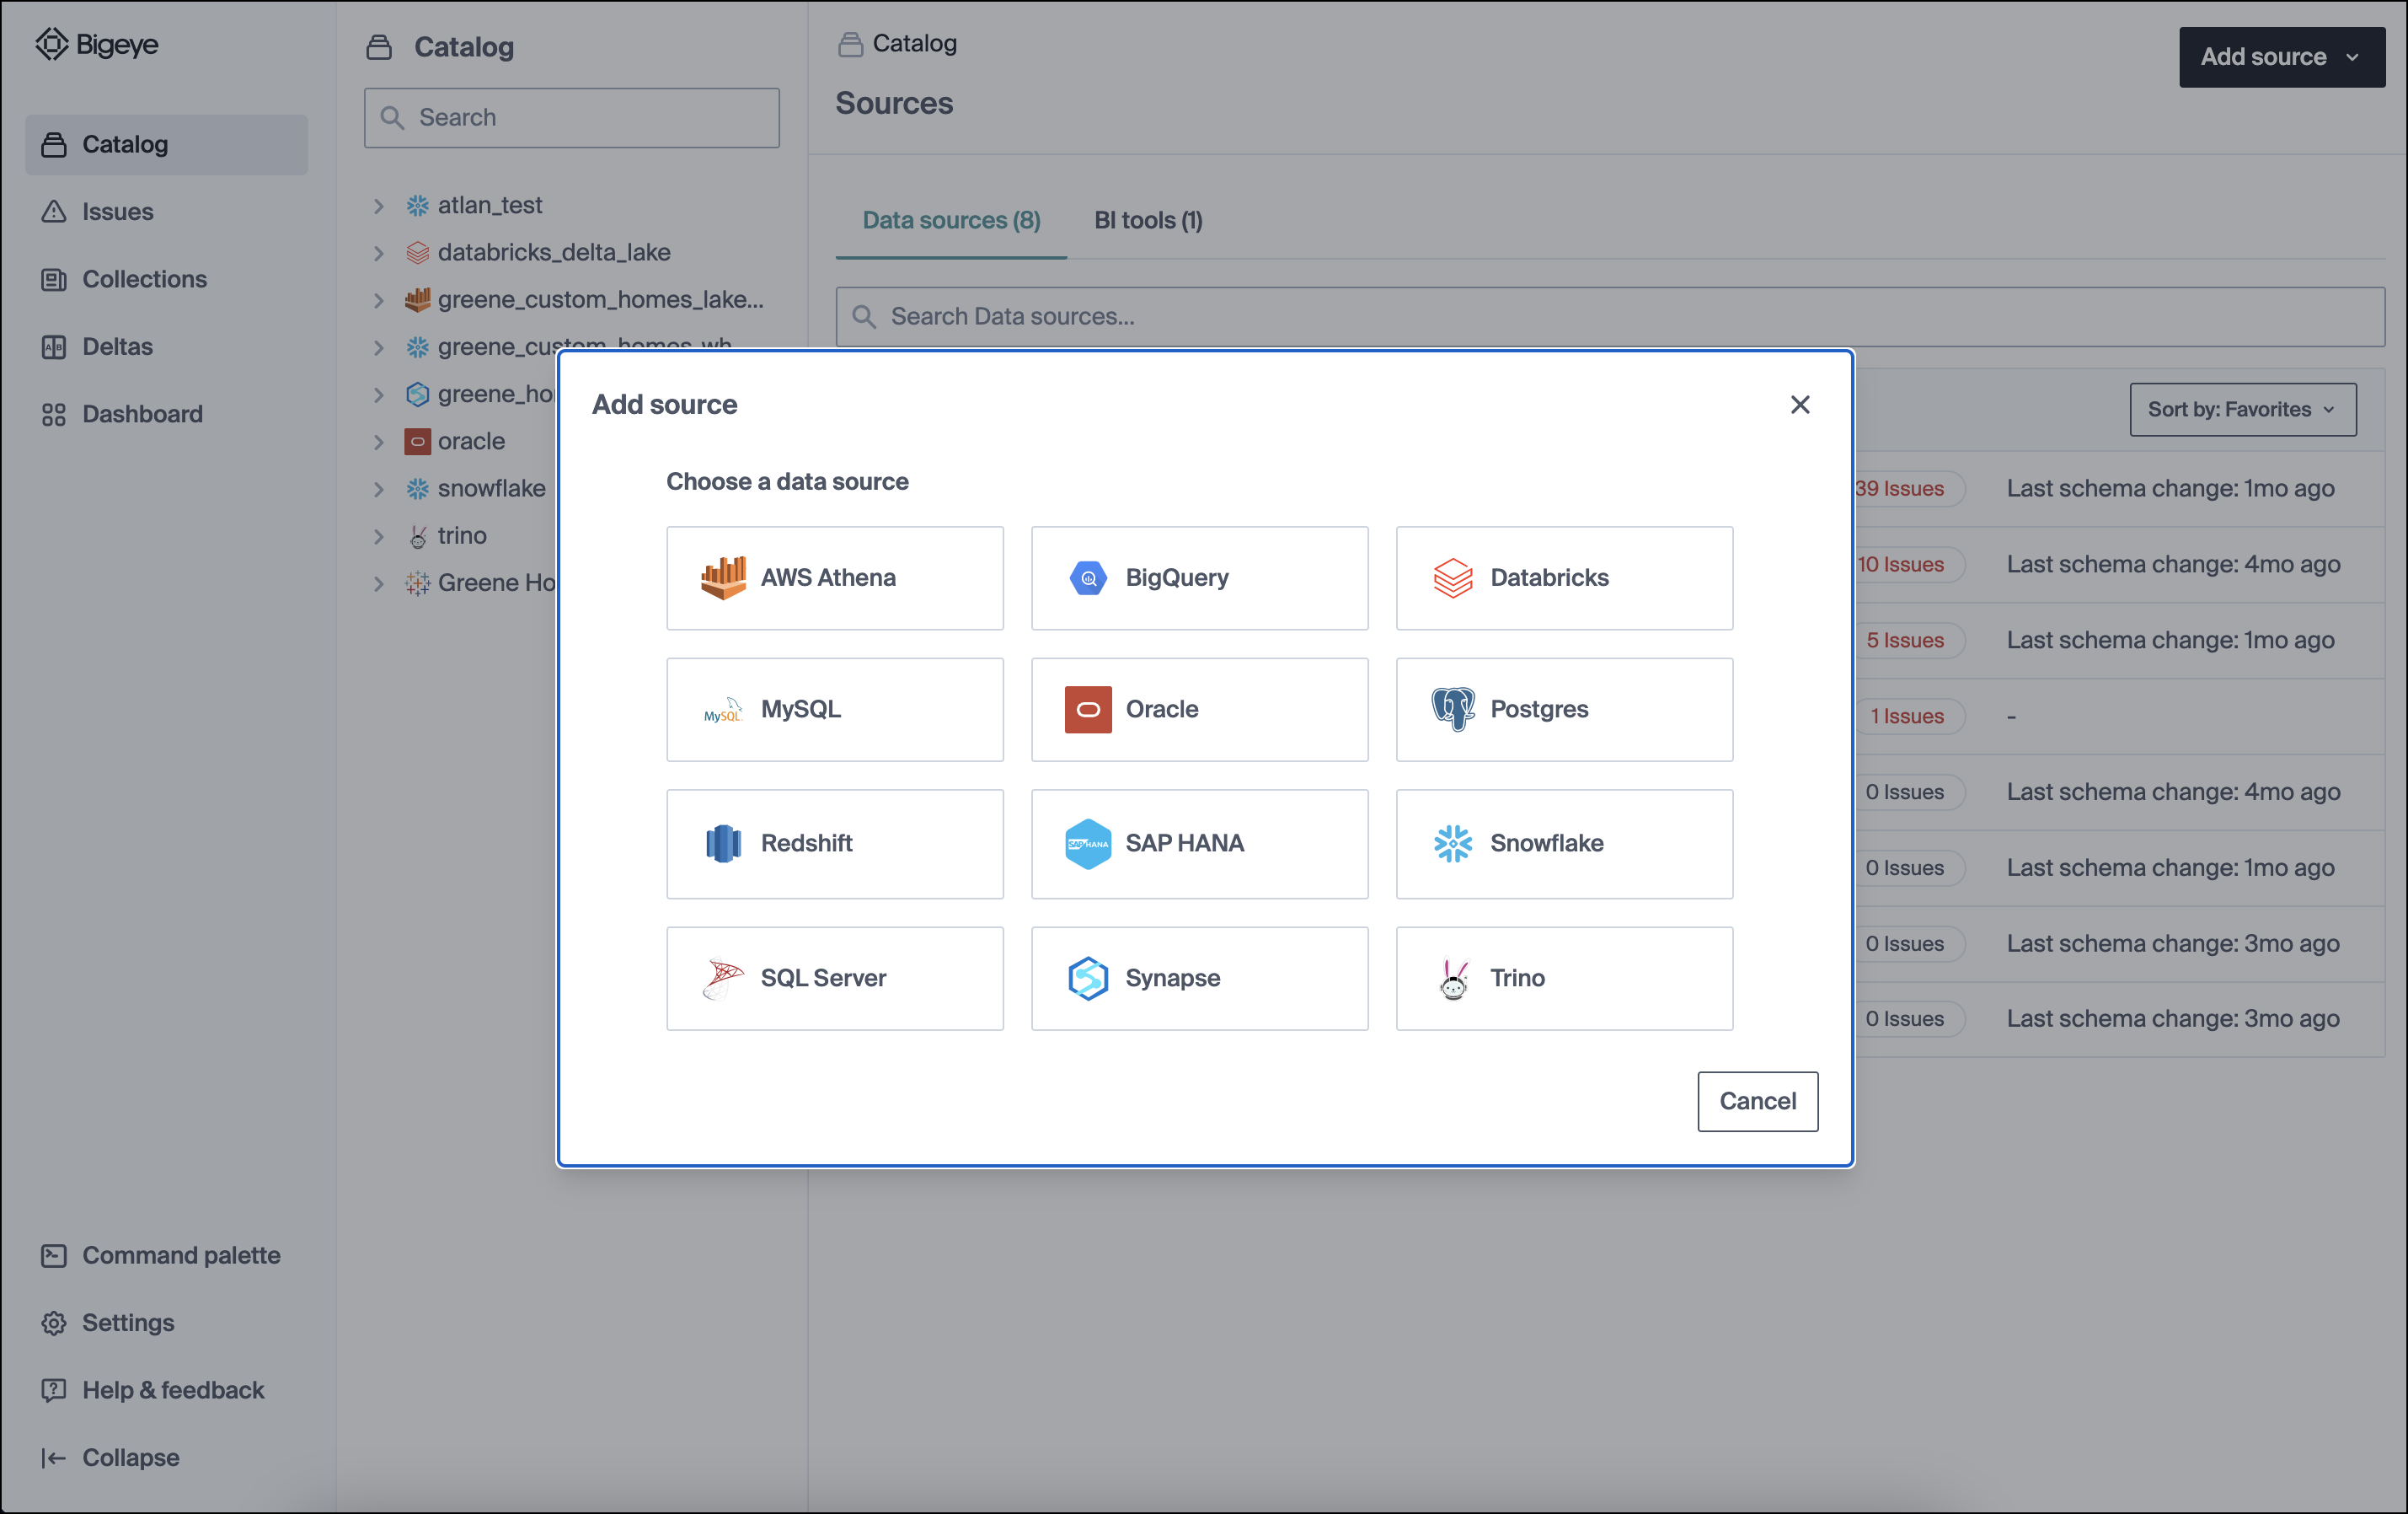
Task: Open the Issues page in sidebar
Action: (x=117, y=212)
